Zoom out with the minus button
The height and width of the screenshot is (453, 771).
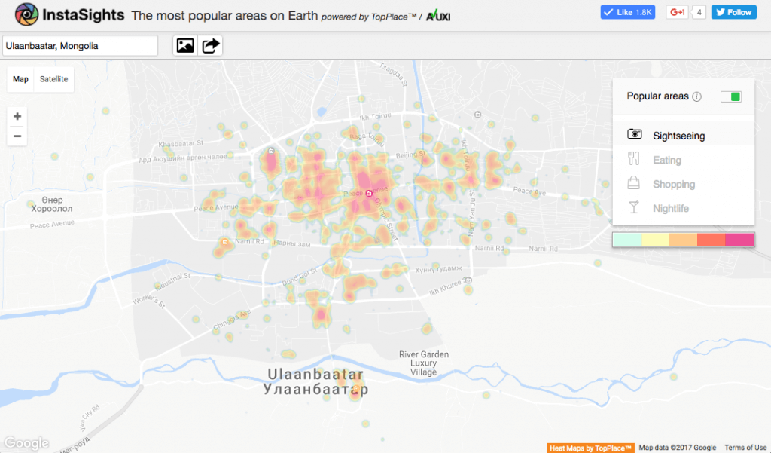[17, 136]
